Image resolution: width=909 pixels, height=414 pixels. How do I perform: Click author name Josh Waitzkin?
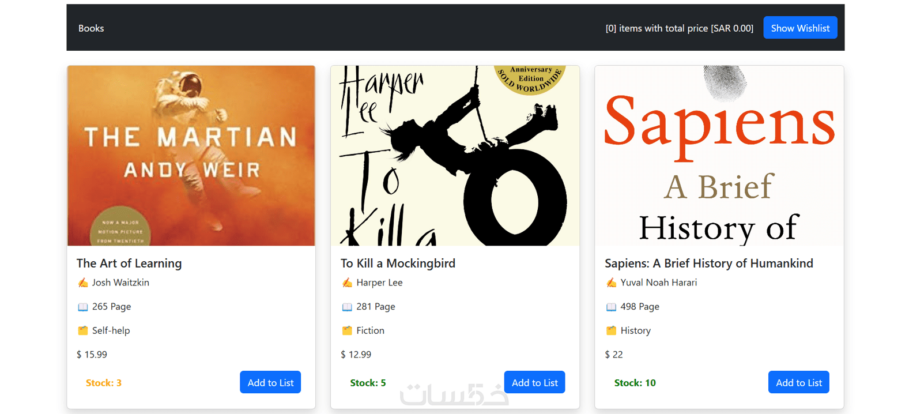point(120,283)
